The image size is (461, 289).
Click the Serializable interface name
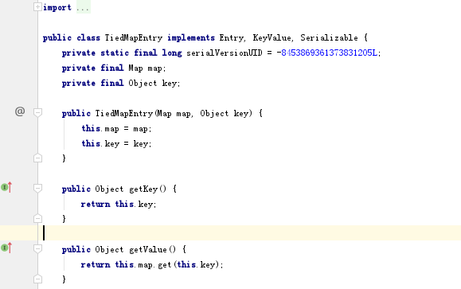coord(330,38)
